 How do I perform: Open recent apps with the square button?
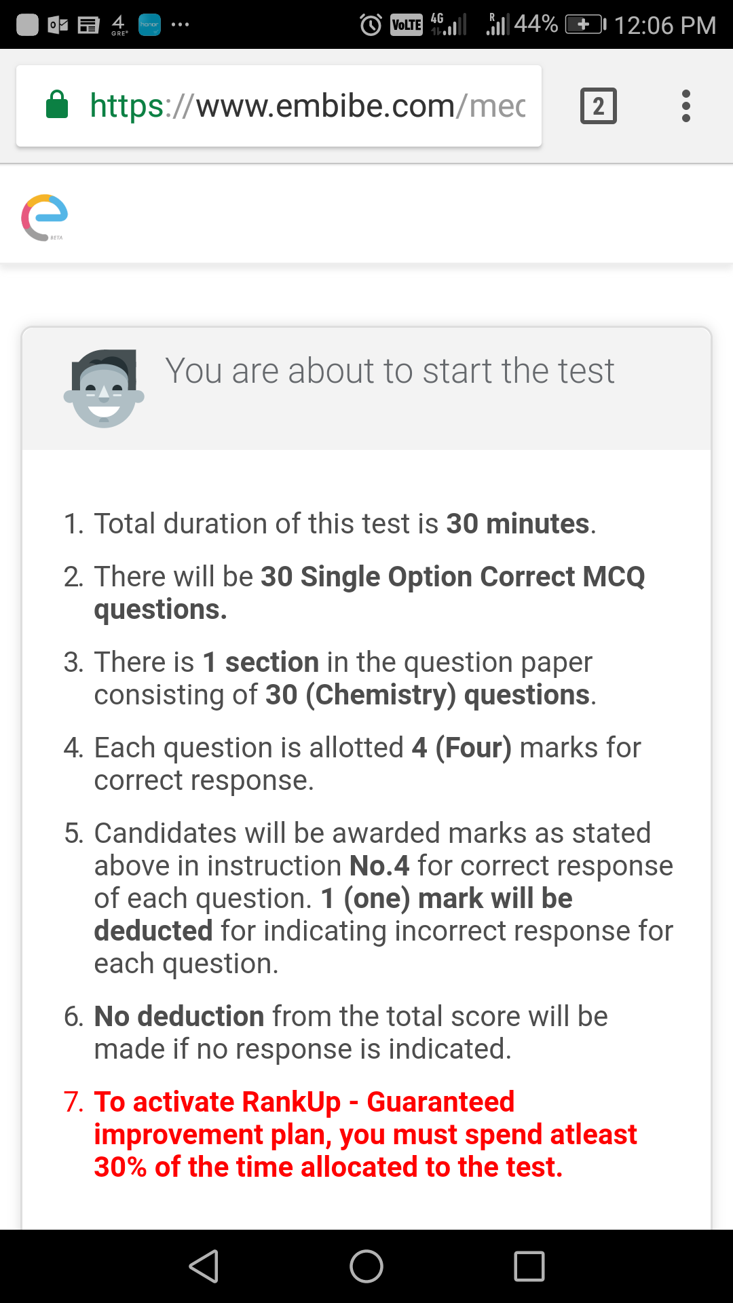coord(529,1266)
